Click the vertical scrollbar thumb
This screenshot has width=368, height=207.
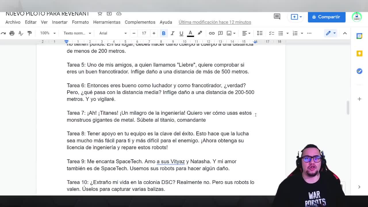[x=348, y=108]
